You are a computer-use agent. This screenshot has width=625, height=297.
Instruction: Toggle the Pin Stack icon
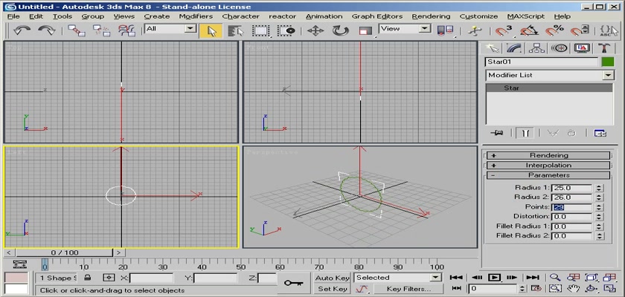(x=496, y=133)
